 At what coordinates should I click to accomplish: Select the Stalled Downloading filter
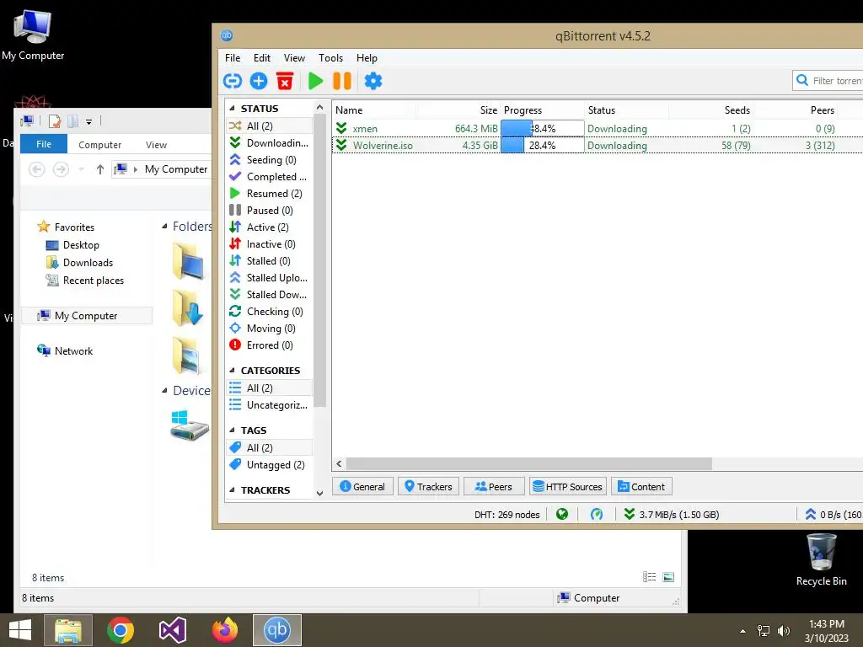coord(269,295)
